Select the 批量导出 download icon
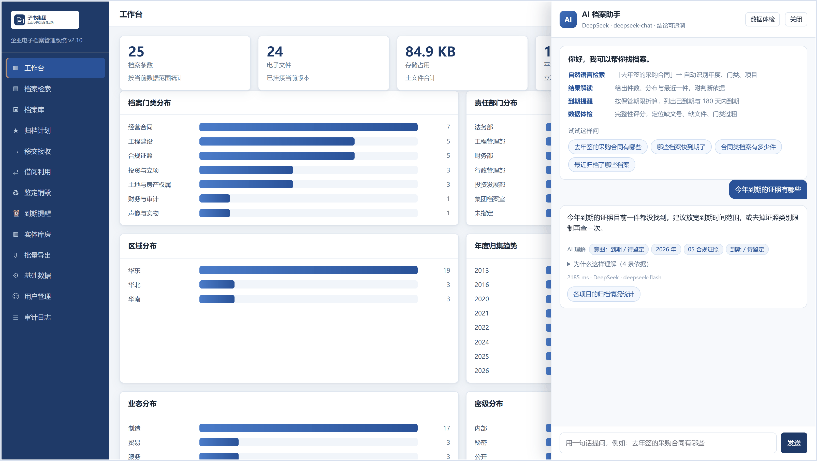This screenshot has width=817, height=461. click(16, 255)
